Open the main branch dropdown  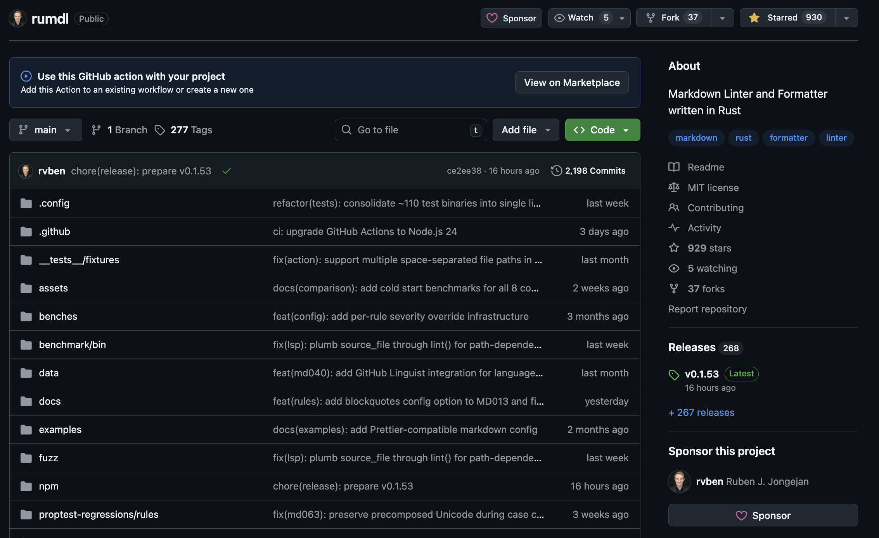pos(45,130)
